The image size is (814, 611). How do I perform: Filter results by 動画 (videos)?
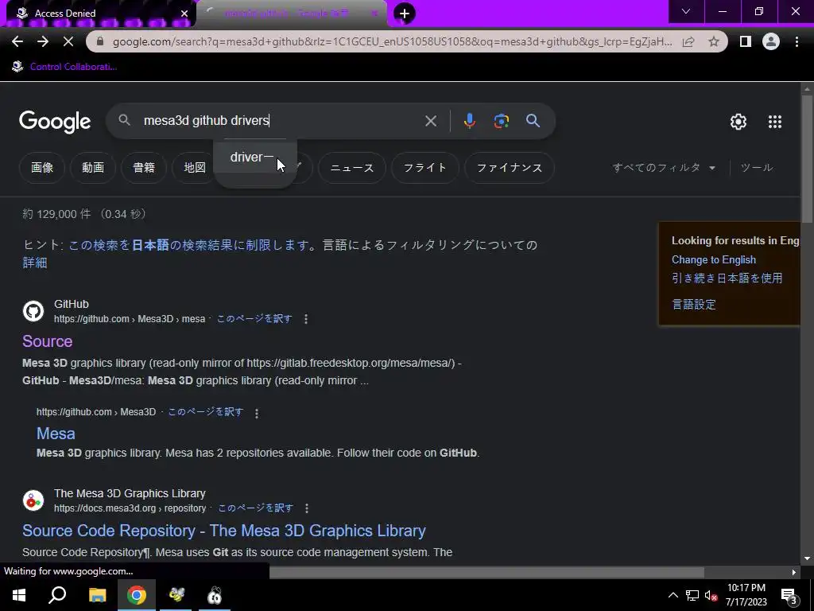pos(93,168)
